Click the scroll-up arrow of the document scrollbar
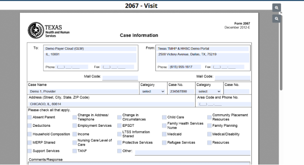The height and width of the screenshot is (165, 304). point(281,13)
